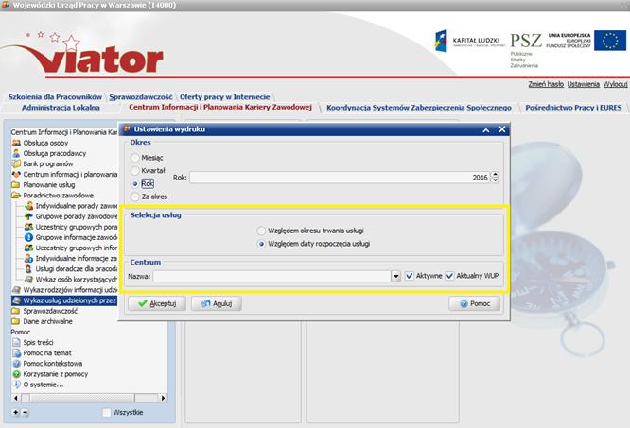The image size is (630, 428).
Task: Increase the Rok value with up arrow
Action: (495, 174)
